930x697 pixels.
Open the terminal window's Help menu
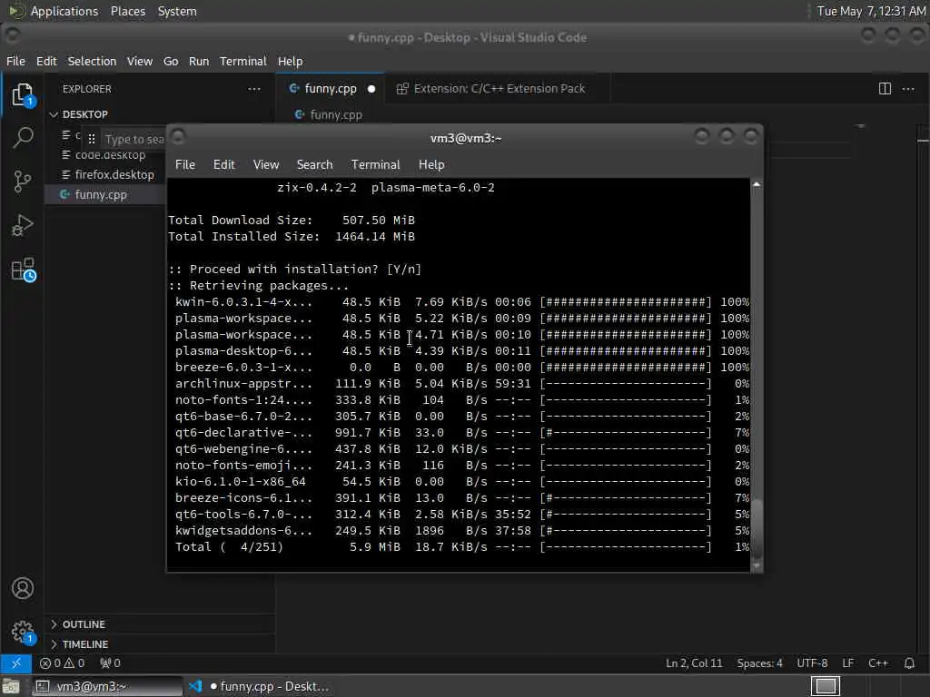(431, 165)
